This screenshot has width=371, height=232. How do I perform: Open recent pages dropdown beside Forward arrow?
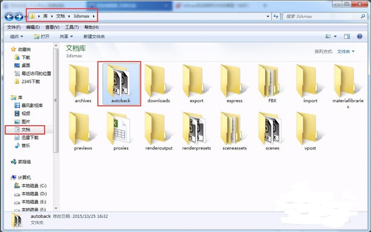[x=26, y=17]
